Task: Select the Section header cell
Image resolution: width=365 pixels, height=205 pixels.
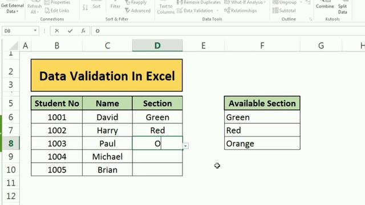Action: tap(157, 103)
